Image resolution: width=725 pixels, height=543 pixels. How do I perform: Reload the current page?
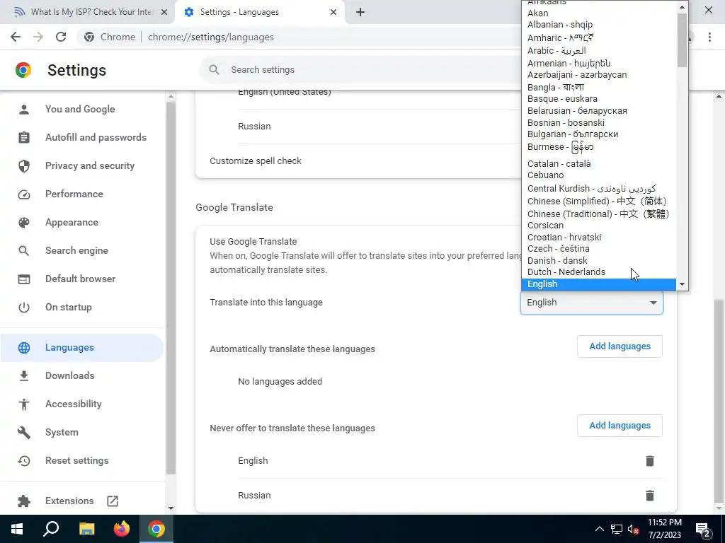(x=61, y=37)
